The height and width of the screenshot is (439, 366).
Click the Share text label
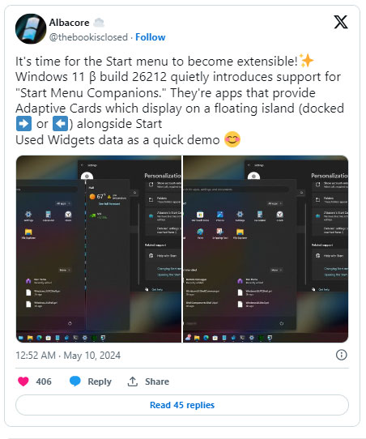point(157,381)
